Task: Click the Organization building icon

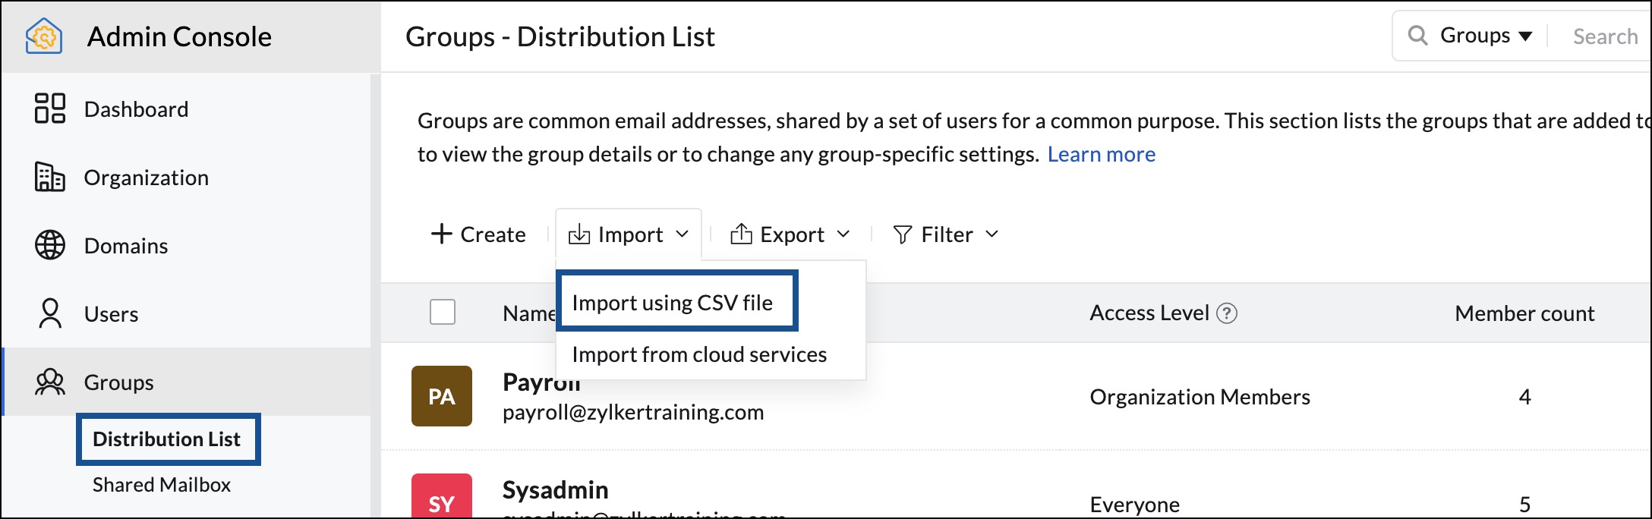Action: [x=50, y=177]
